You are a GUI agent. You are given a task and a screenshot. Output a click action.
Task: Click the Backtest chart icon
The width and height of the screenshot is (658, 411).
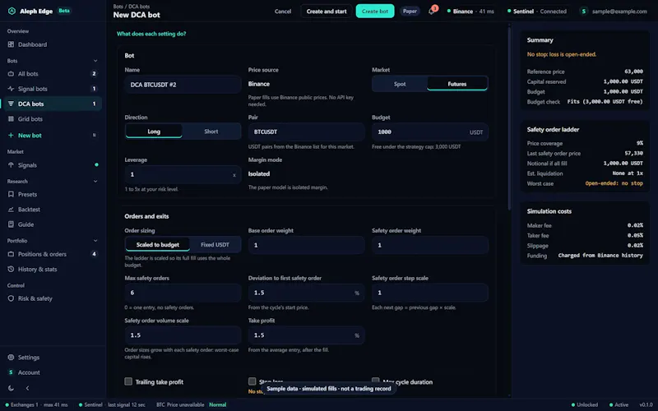pyautogui.click(x=11, y=210)
